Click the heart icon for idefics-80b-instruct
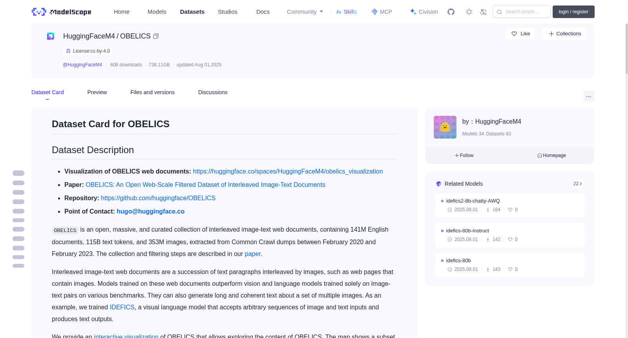The height and width of the screenshot is (338, 628). pyautogui.click(x=510, y=239)
